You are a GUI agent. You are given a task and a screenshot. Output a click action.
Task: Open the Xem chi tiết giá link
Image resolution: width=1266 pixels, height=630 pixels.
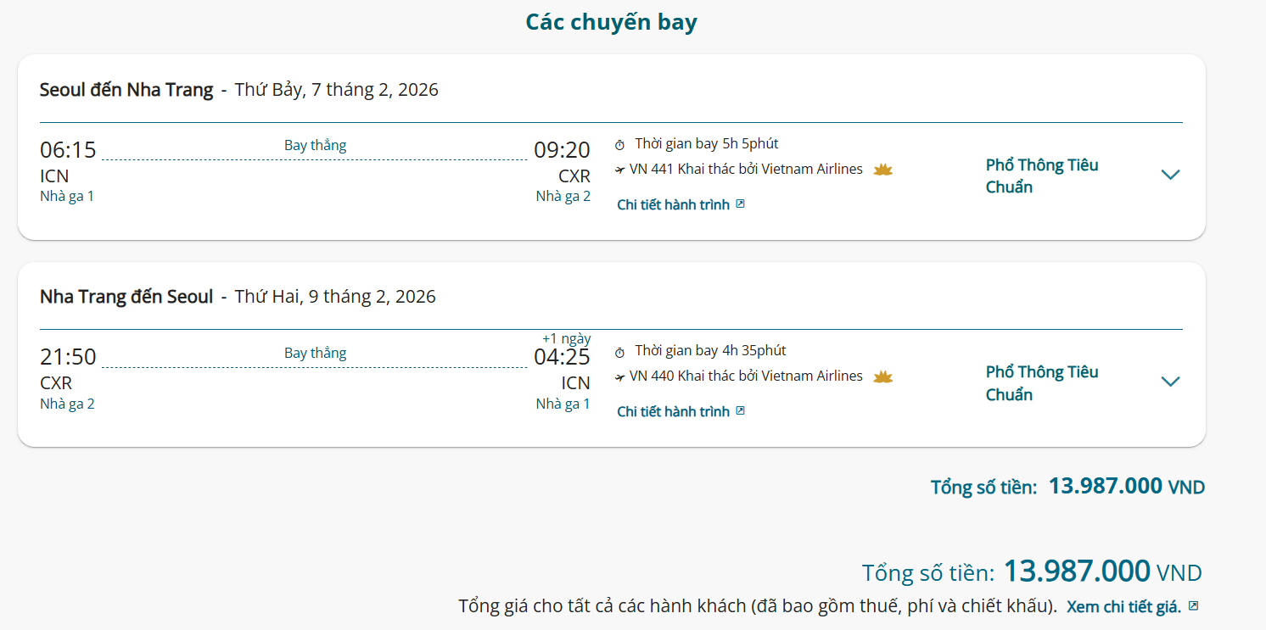coord(1123,607)
